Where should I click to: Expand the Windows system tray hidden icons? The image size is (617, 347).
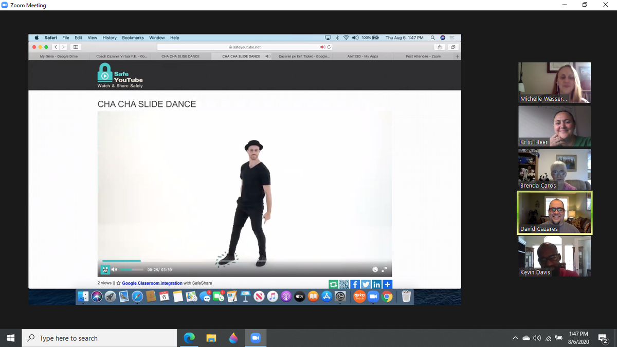coord(515,338)
